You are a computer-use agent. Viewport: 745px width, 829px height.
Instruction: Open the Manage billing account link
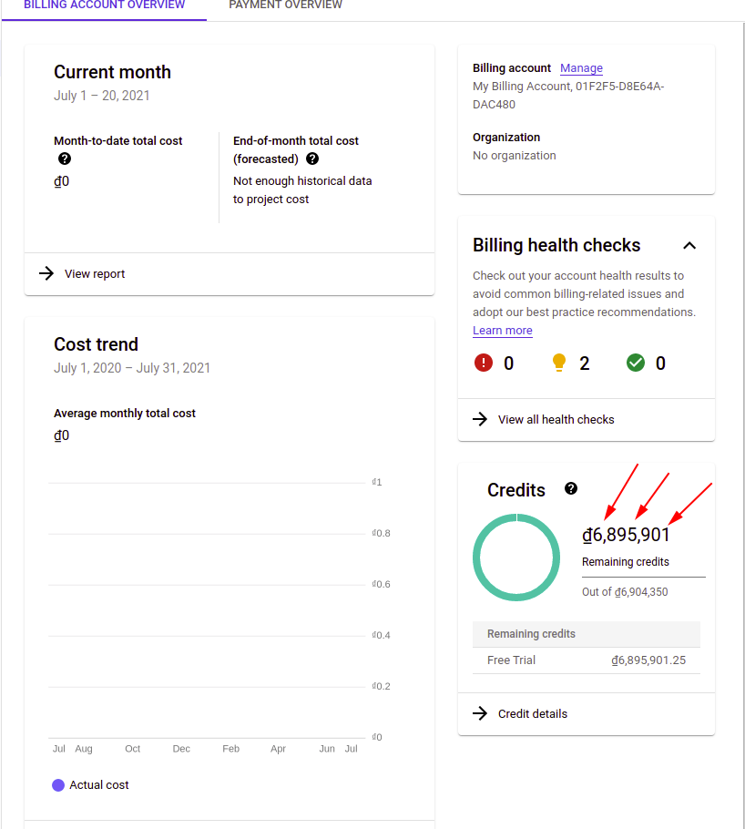[581, 68]
